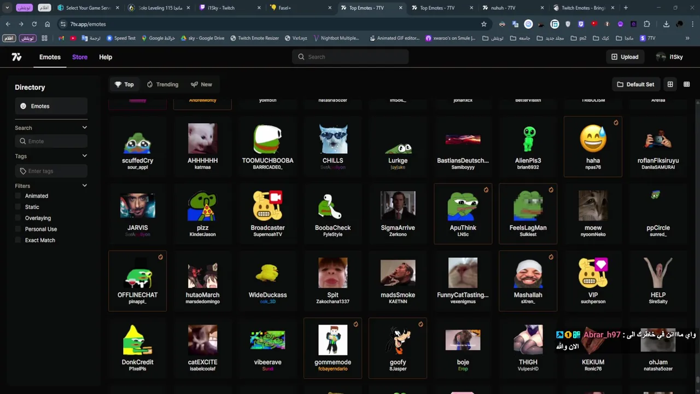Image resolution: width=700 pixels, height=394 pixels.
Task: Click the browser home icon
Action: [47, 24]
